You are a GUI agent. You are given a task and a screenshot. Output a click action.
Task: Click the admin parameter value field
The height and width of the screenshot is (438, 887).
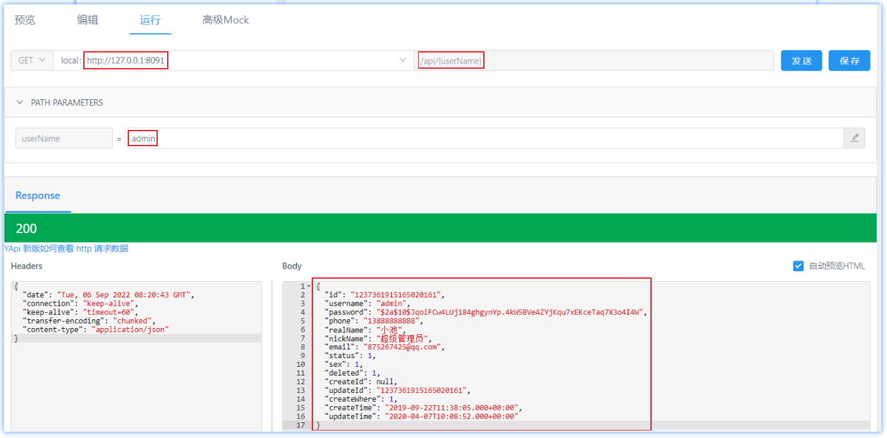point(485,139)
